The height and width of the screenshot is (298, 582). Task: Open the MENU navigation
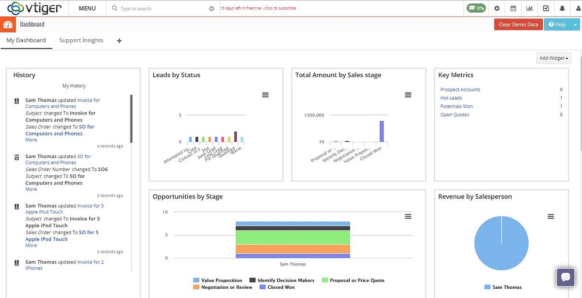click(x=87, y=8)
